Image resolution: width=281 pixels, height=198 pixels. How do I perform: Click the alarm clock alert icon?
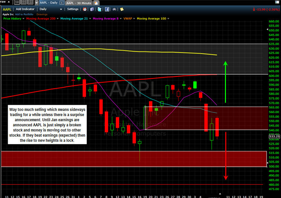85,9
